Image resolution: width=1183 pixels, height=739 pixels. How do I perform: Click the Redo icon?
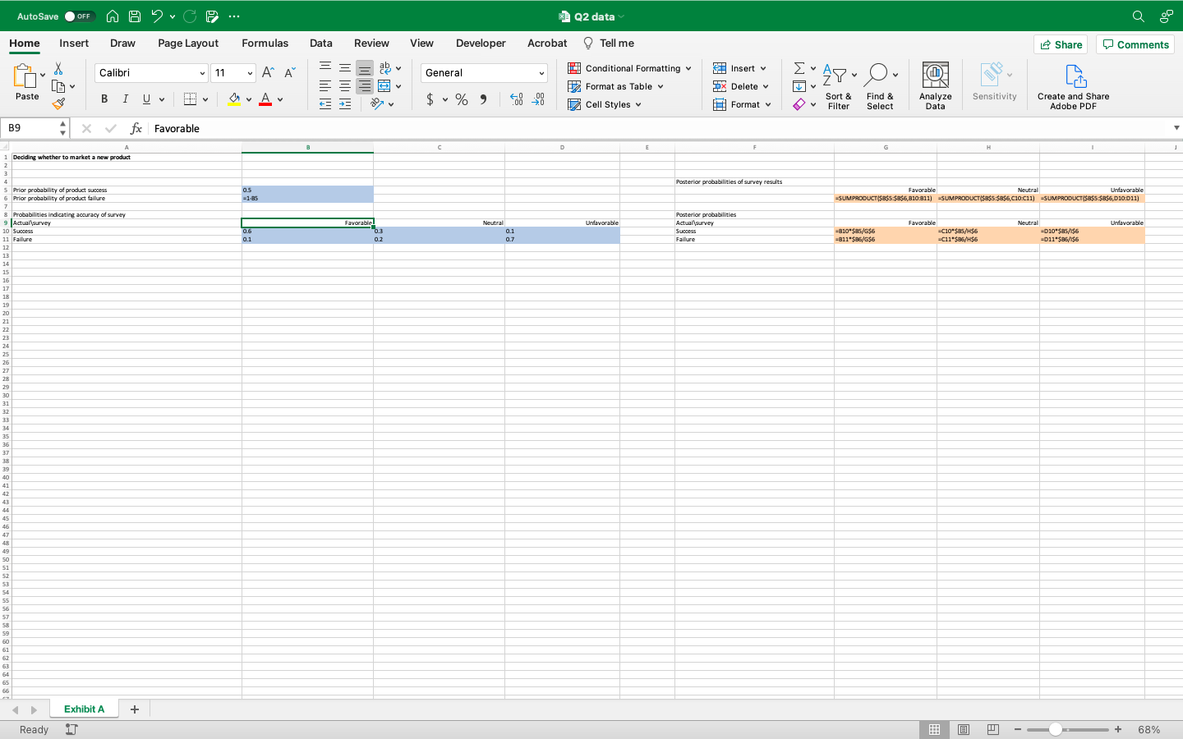coord(190,16)
